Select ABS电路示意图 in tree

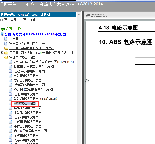click(25, 103)
